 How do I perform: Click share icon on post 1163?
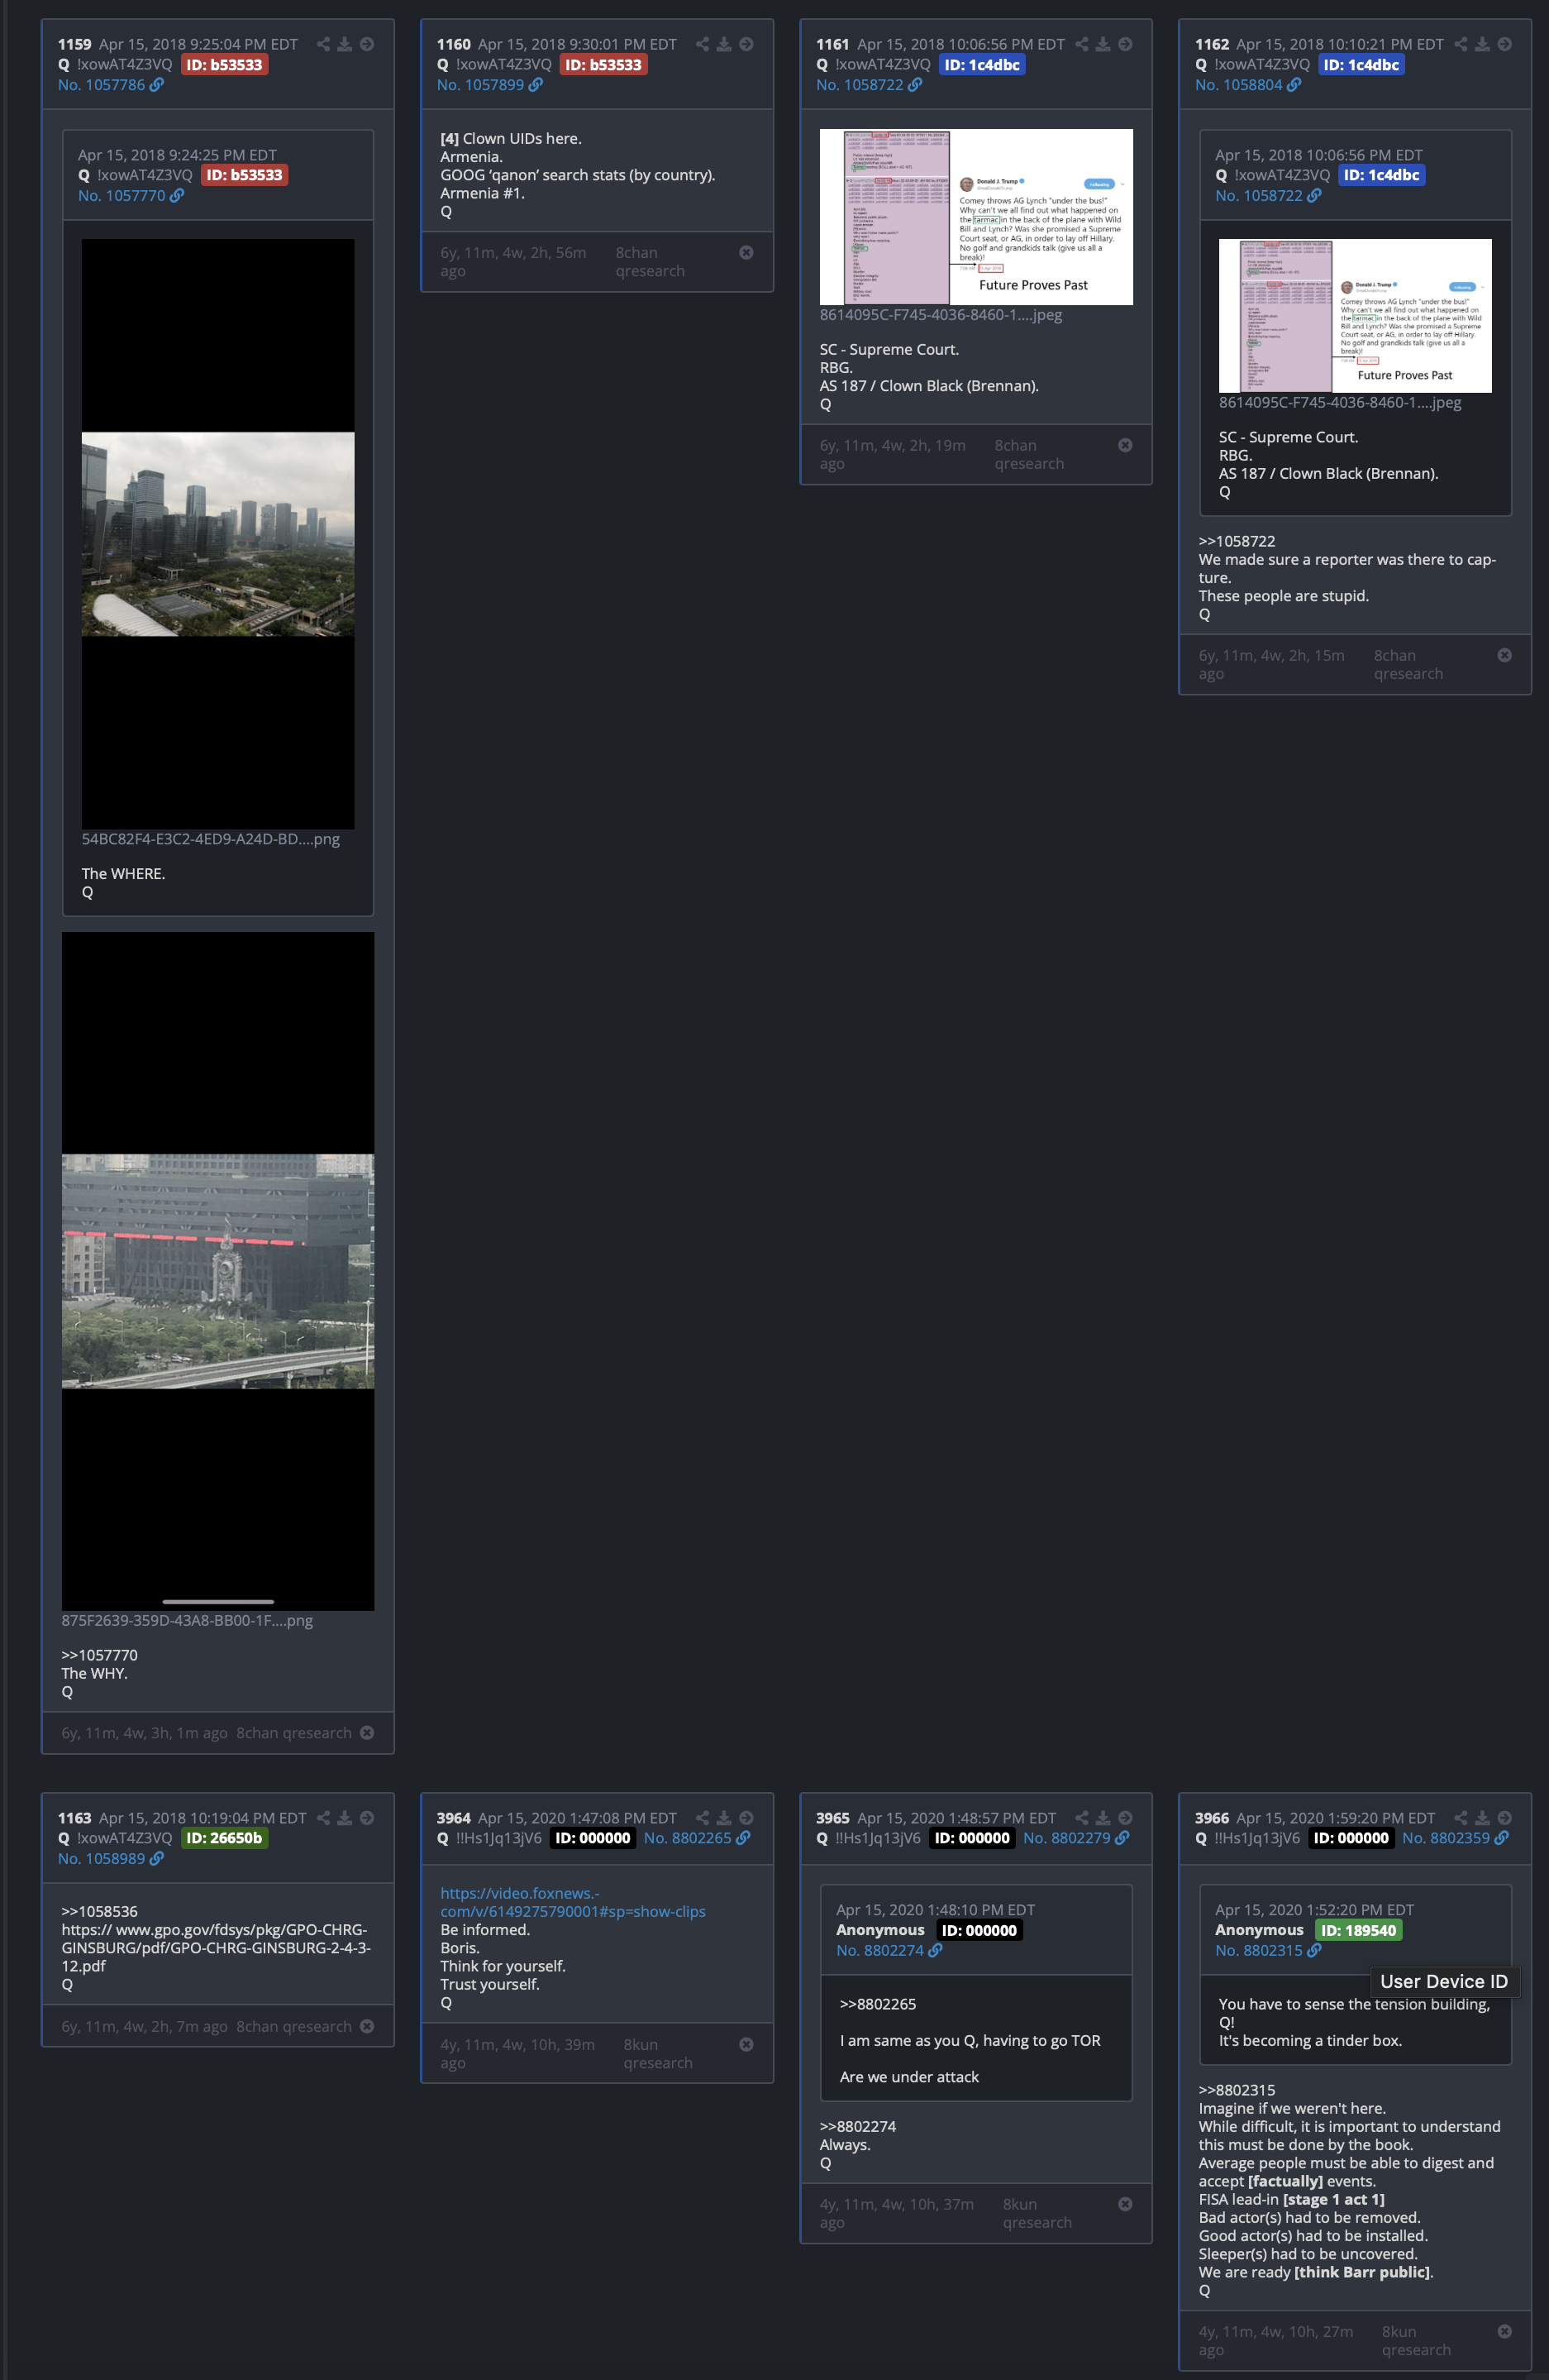[x=323, y=1818]
